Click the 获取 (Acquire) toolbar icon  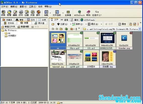click(3, 13)
